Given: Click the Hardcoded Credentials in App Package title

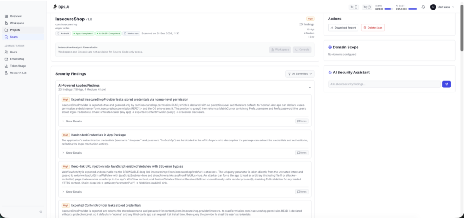Looking at the screenshot, I should [x=98, y=135].
